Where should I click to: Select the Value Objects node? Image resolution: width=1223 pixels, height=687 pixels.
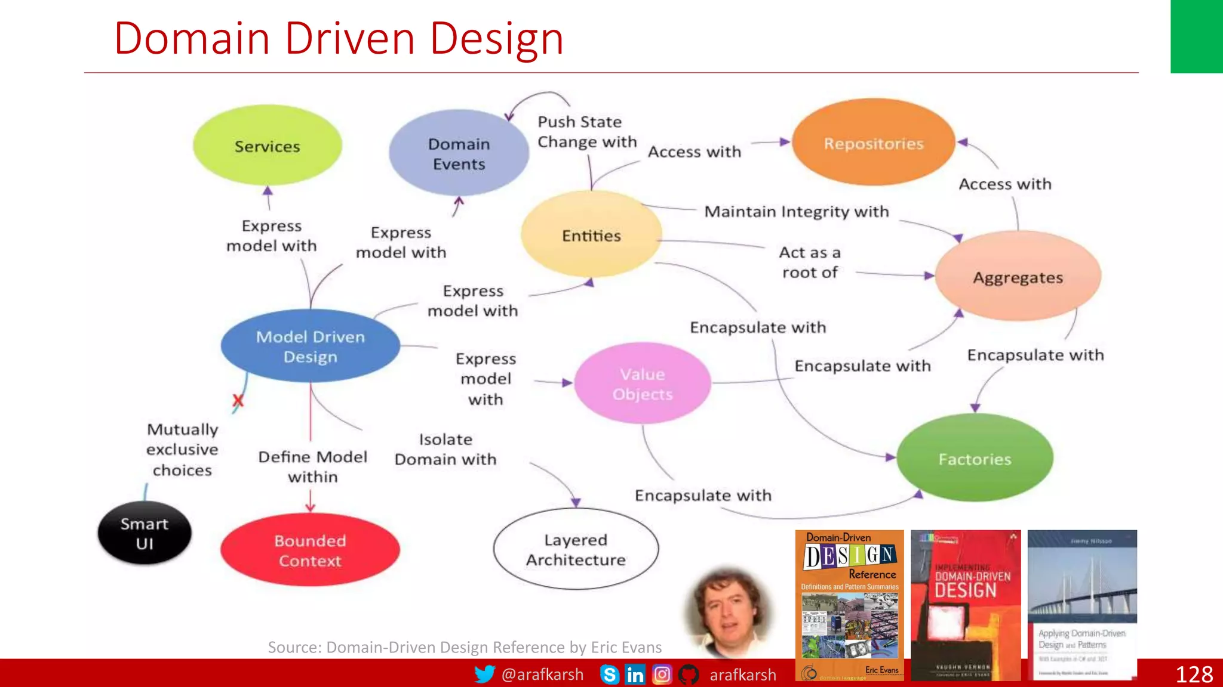[643, 383]
